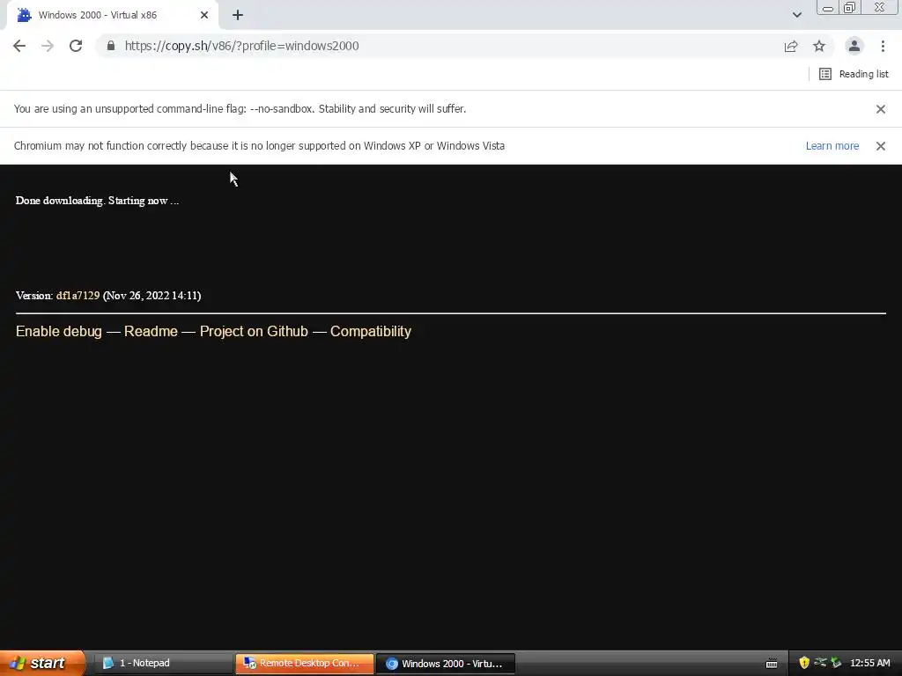Viewport: 902px width, 676px height.
Task: Click the security shield tray icon
Action: click(804, 663)
